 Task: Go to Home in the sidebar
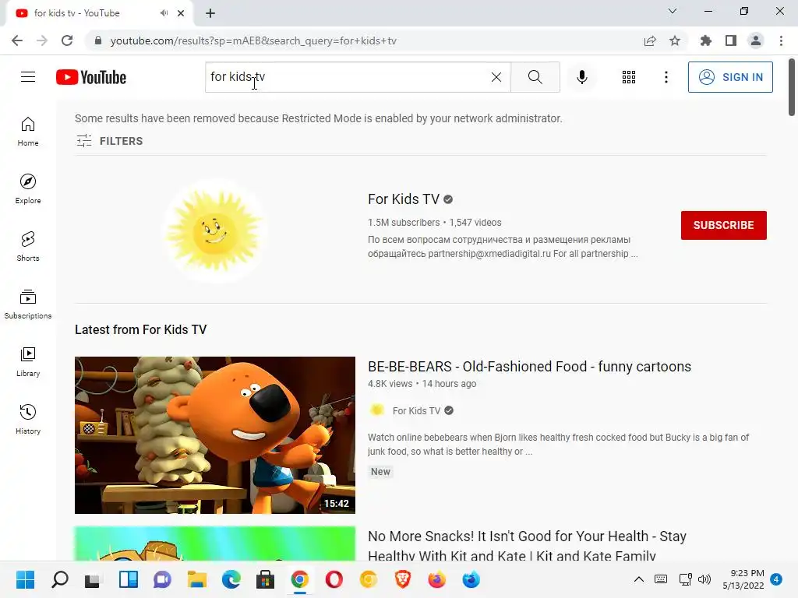[28, 132]
